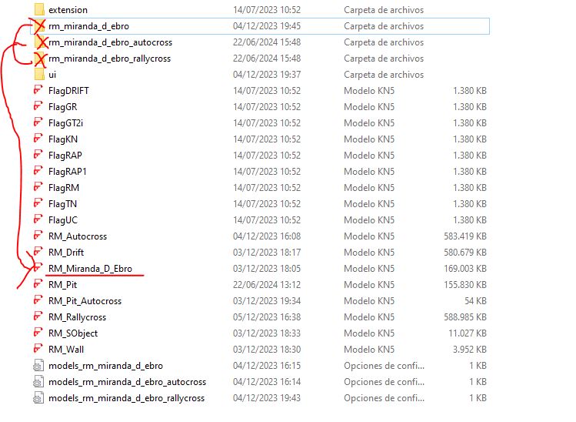This screenshot has width=576, height=422.
Task: Click the date 04/12/2023 16:14
Action: (x=267, y=382)
